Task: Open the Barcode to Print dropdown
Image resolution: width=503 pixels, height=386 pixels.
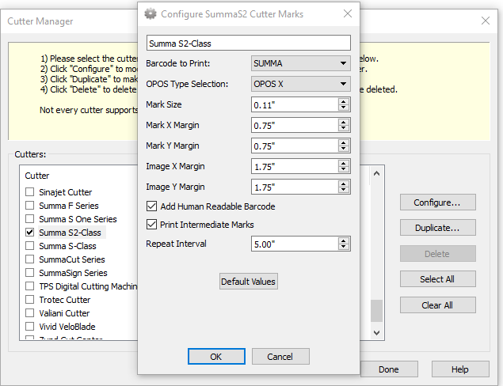Action: point(300,63)
